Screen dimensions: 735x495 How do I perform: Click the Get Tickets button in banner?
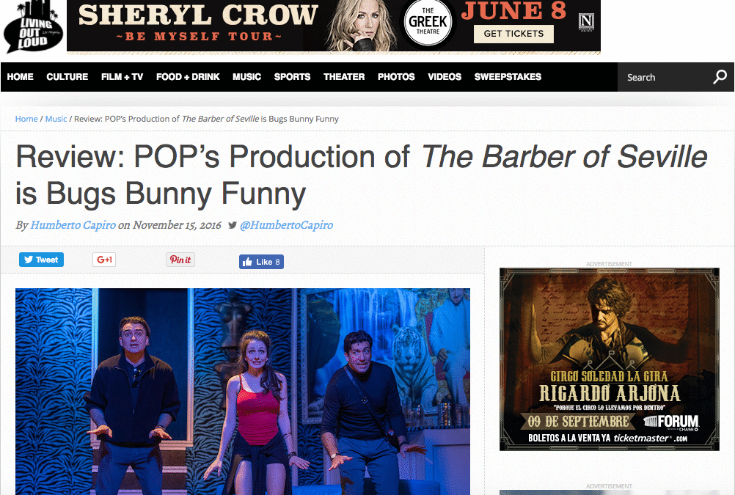(513, 34)
